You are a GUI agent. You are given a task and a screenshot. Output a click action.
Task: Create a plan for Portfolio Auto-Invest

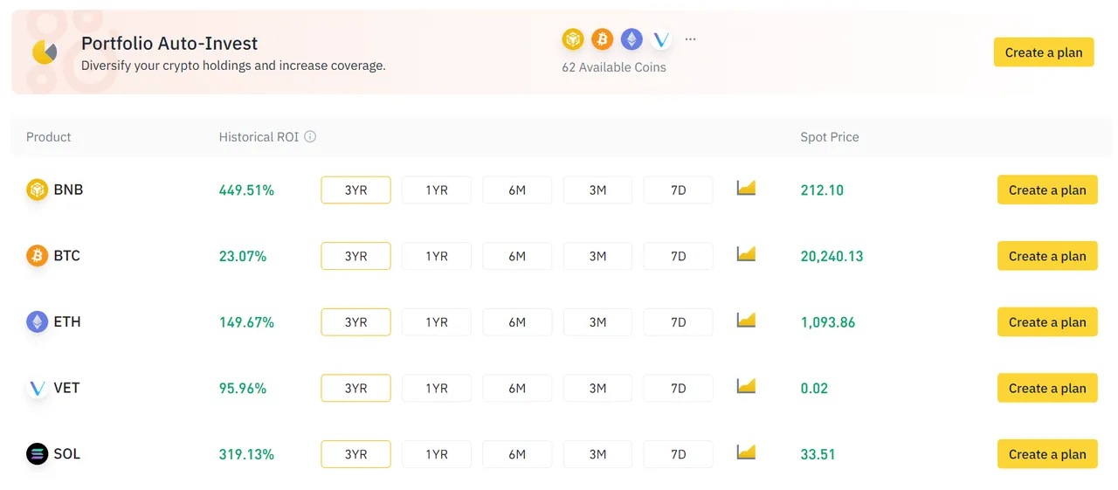[x=1044, y=52]
